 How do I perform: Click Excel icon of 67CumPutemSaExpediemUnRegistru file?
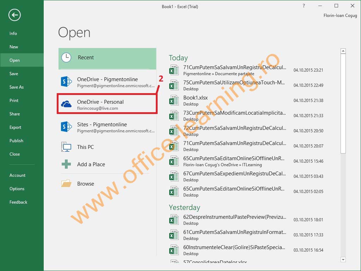tap(174, 176)
